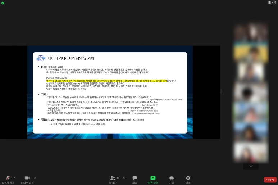Select the last participant video thumbnail
Viewport: 278px width, 185px height.
251,153
